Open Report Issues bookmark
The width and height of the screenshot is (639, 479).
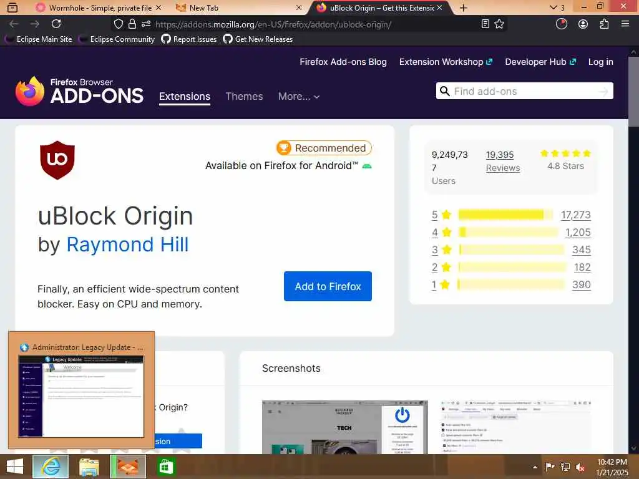coord(188,39)
